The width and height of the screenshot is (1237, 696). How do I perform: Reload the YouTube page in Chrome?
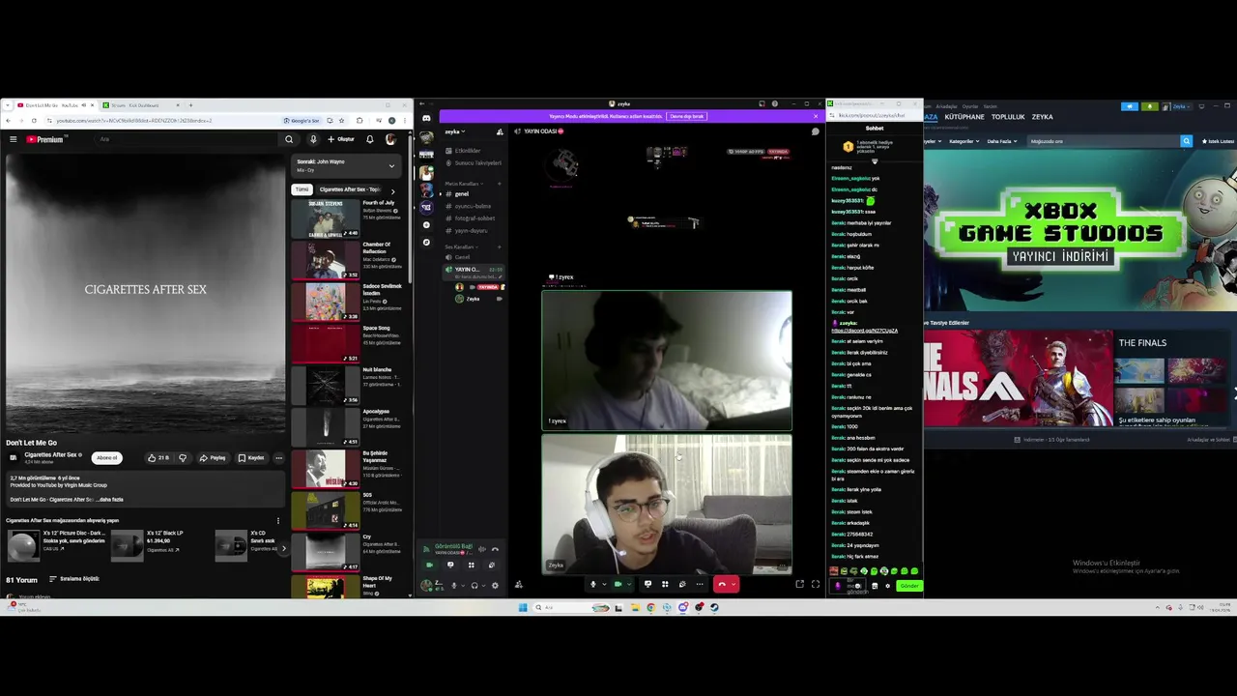[34, 121]
